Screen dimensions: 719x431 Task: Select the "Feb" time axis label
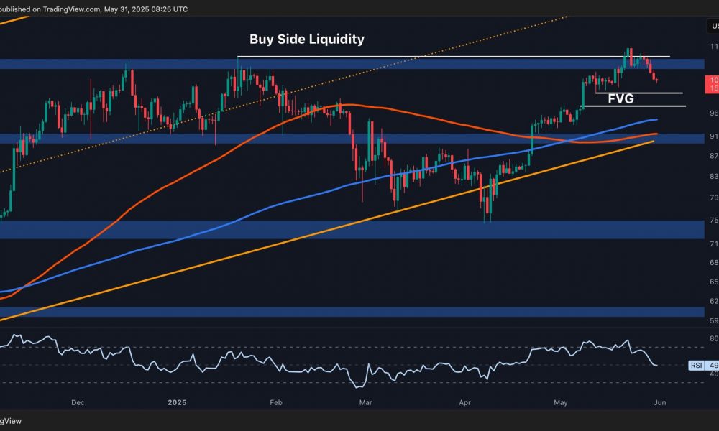(x=276, y=402)
